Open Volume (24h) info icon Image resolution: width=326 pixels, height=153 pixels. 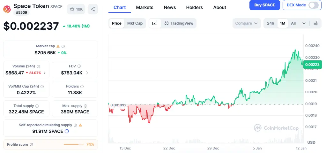(38, 66)
